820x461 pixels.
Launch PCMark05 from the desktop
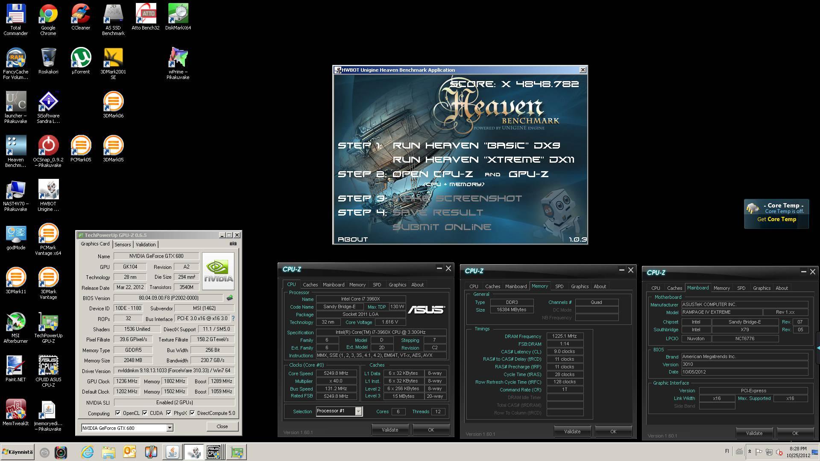point(81,149)
